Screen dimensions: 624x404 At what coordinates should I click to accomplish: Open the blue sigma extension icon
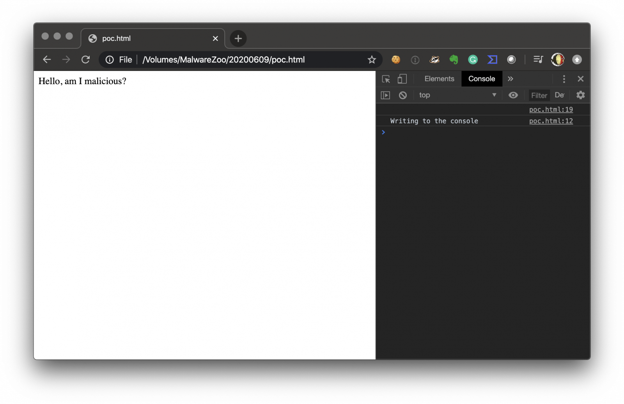(492, 60)
